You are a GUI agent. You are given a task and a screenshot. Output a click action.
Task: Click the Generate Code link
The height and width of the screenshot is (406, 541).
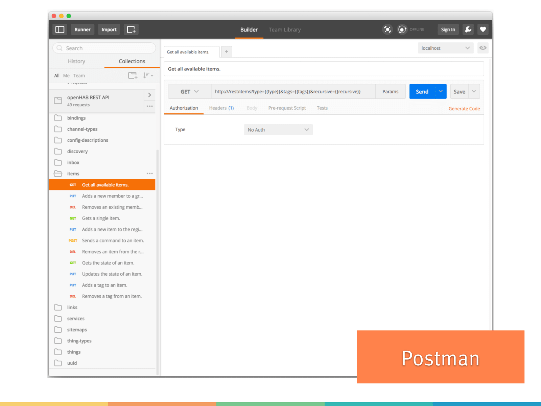(464, 109)
